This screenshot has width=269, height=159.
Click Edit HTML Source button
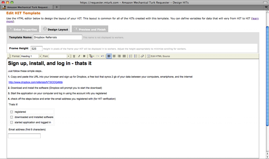(159, 56)
